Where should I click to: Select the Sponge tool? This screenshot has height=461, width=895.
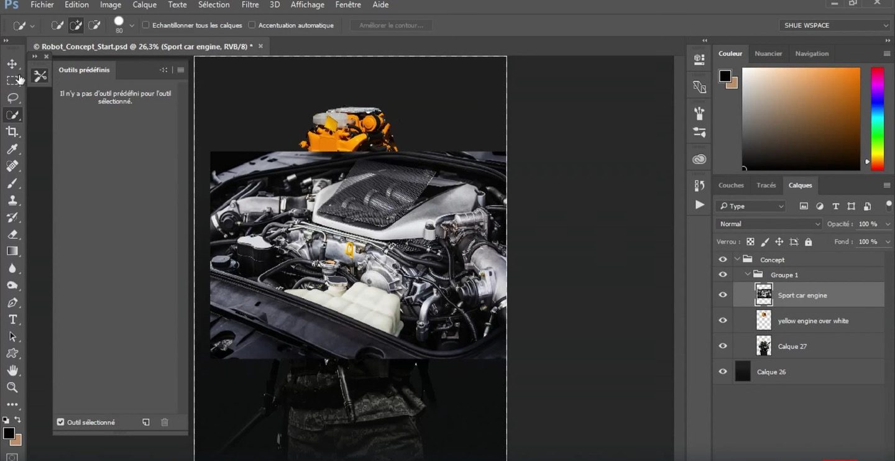[x=12, y=285]
